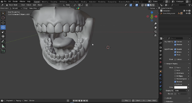Open the Drag Select Box dropdown

(34, 8)
